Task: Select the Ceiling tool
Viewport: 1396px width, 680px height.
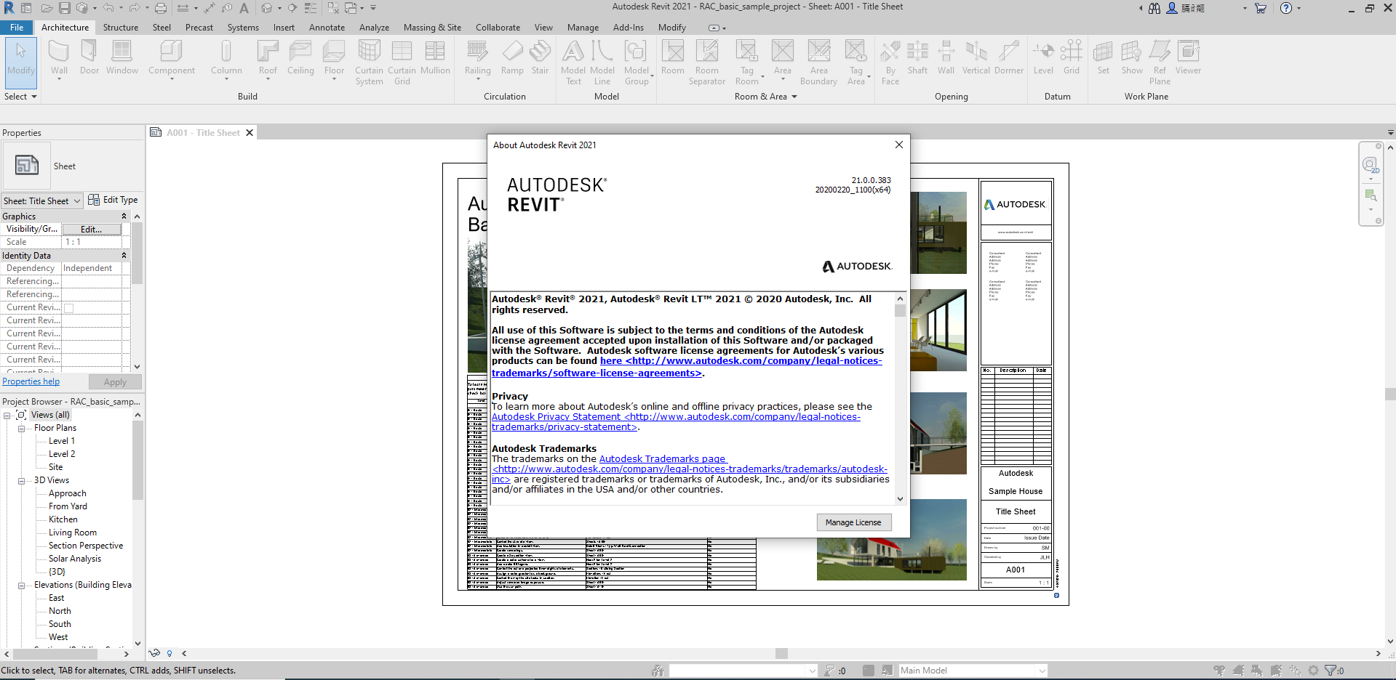Action: click(x=300, y=57)
